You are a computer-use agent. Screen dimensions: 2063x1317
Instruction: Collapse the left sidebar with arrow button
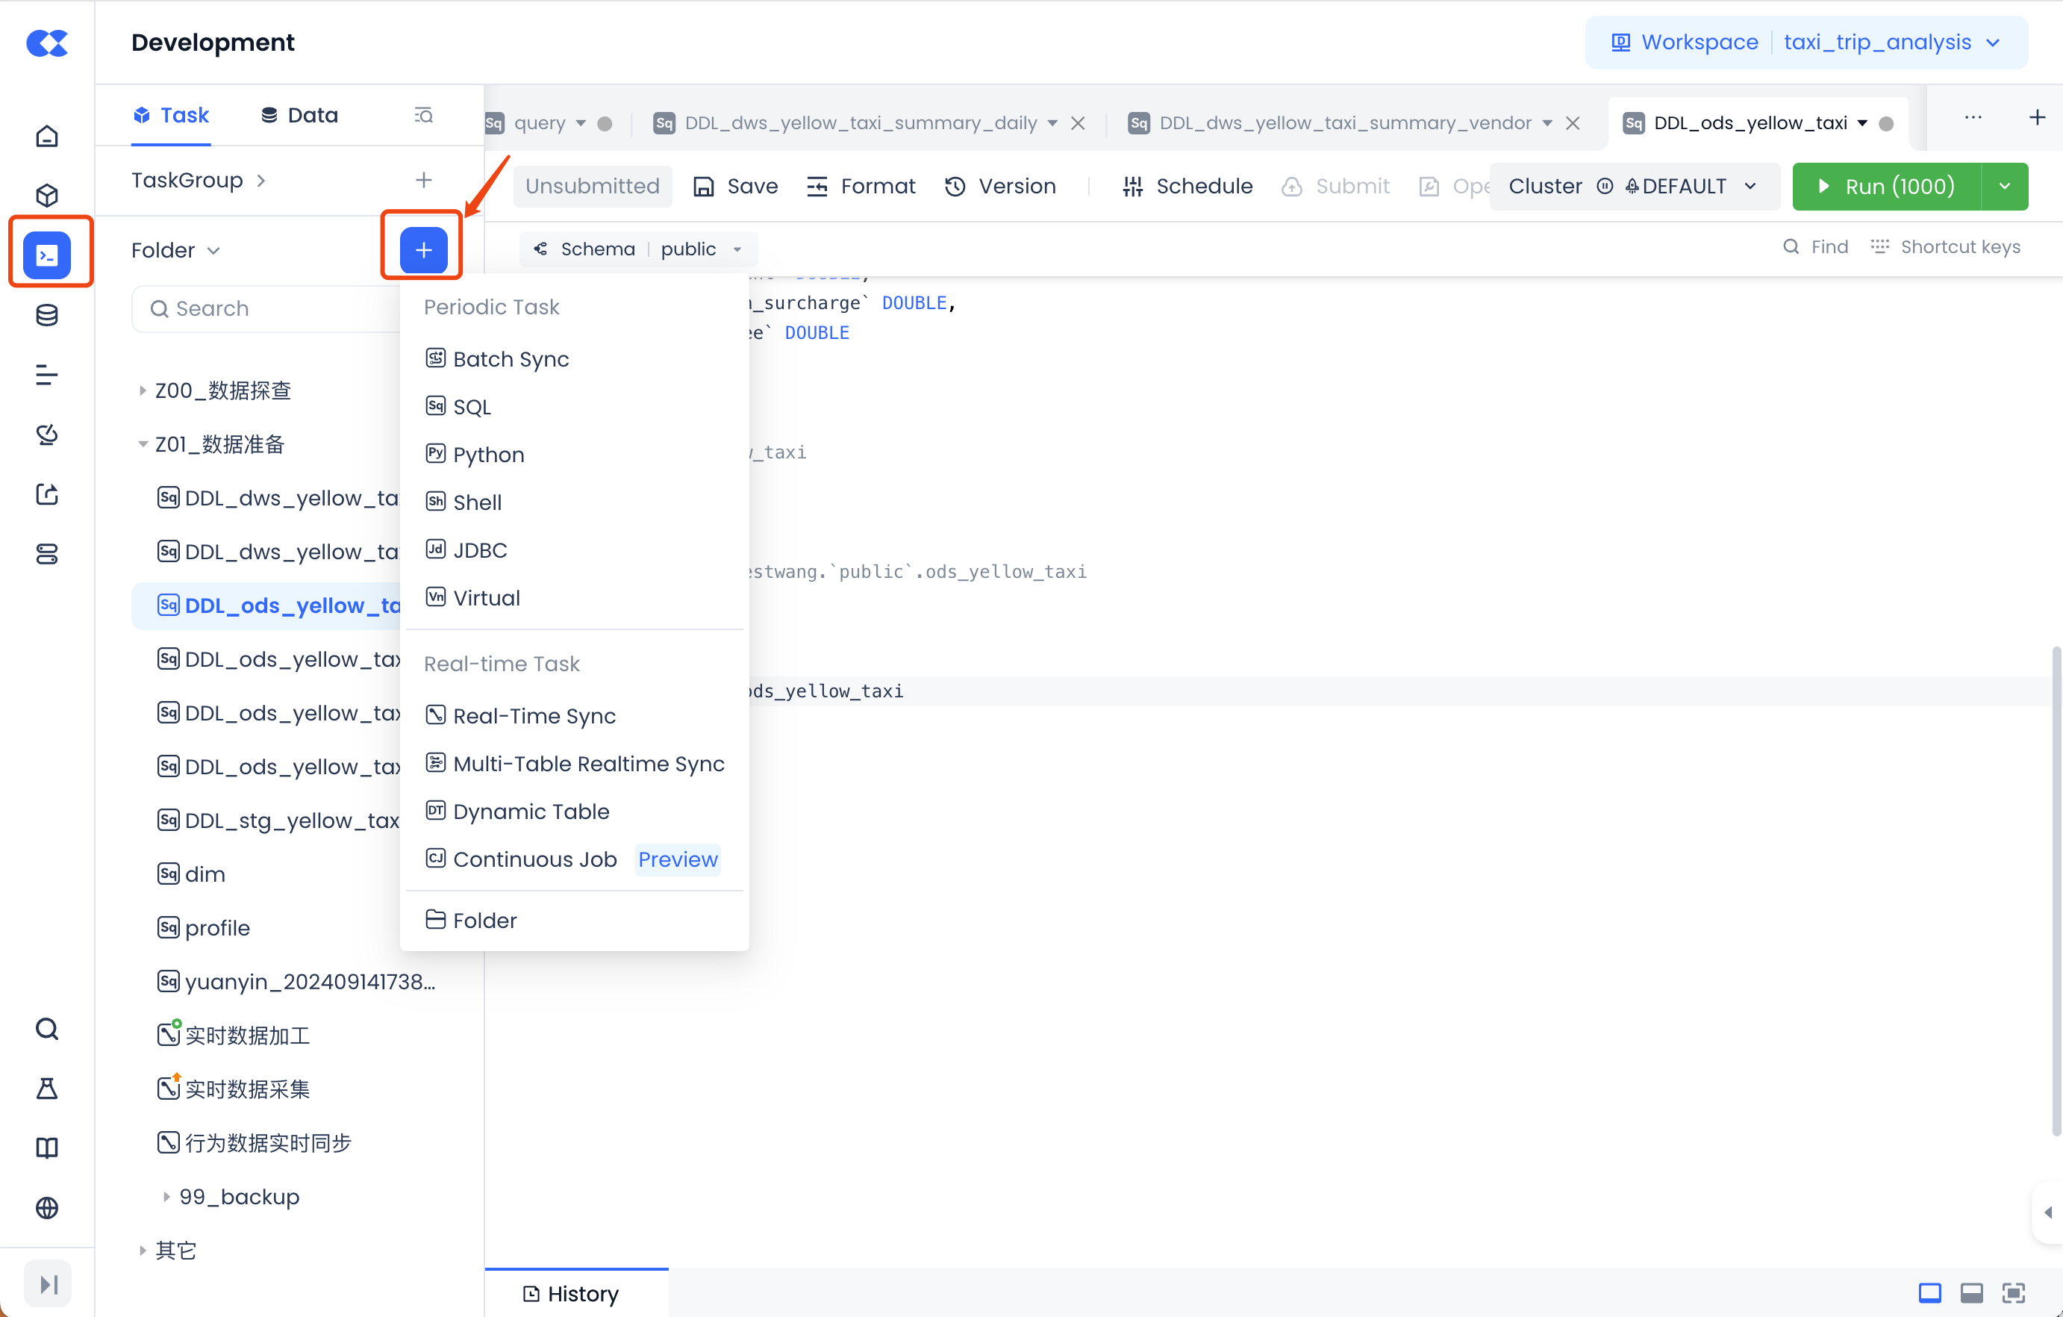[x=48, y=1283]
